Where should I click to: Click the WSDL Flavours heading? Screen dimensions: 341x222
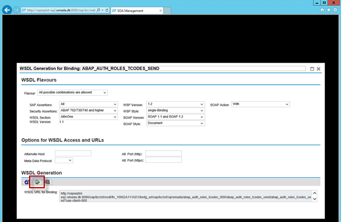pos(39,80)
